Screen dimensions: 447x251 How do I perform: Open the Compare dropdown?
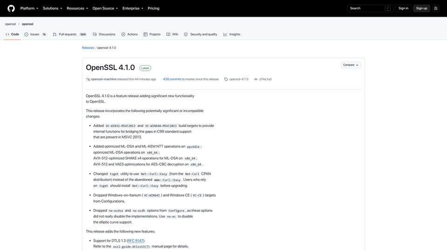click(351, 65)
